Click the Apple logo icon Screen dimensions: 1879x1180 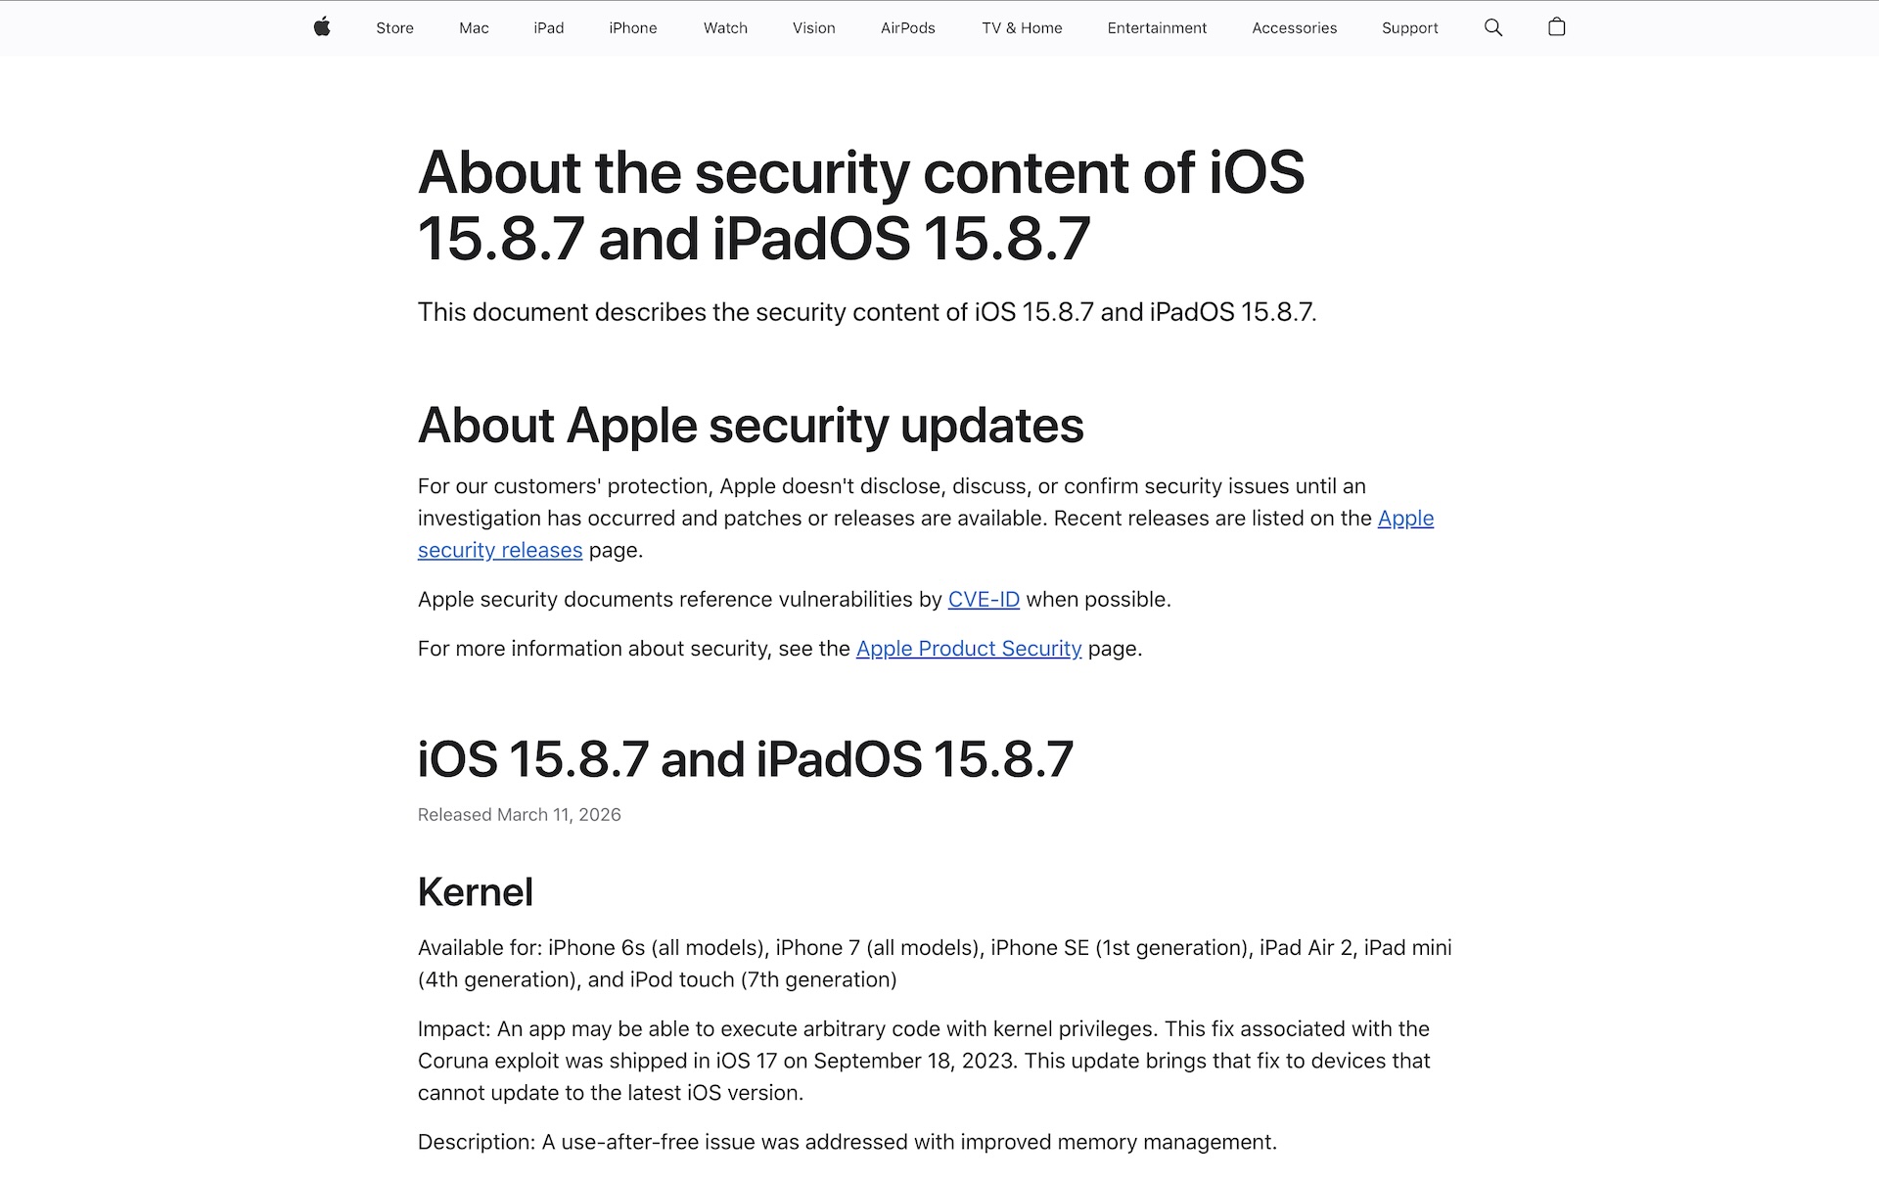tap(322, 27)
